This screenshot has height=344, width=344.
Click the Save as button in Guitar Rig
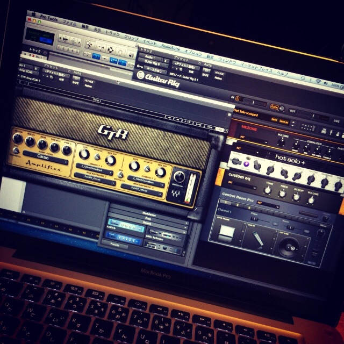(283, 122)
